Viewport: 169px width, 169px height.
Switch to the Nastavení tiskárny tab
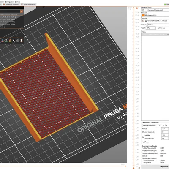[x=28, y=5]
